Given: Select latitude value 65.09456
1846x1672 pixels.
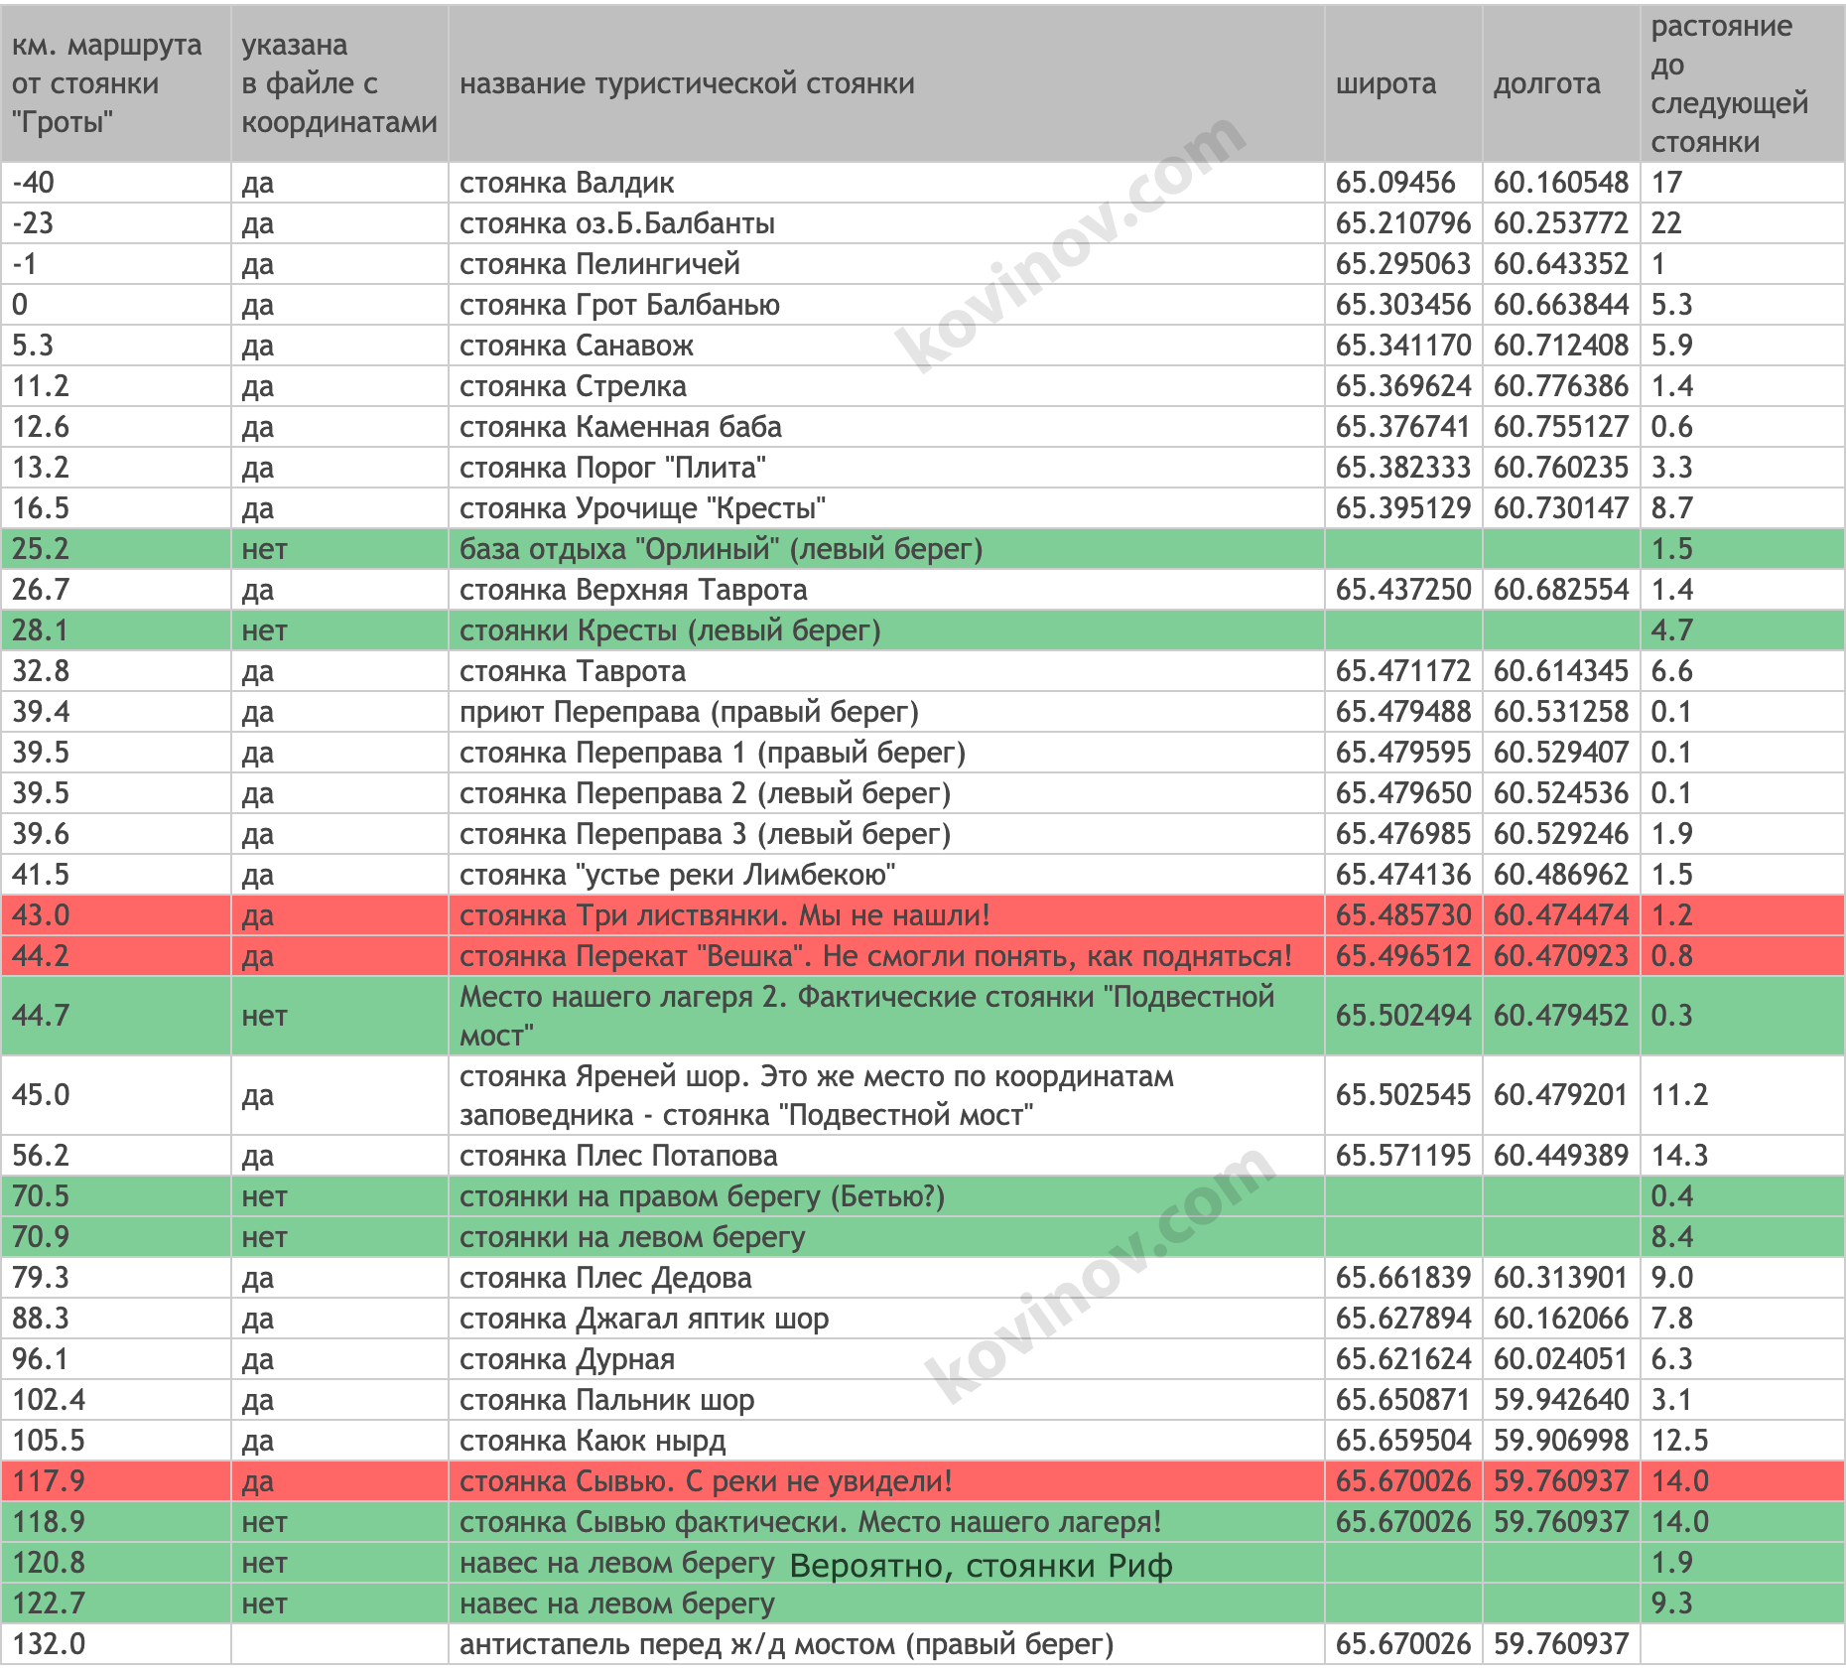Looking at the screenshot, I should tap(1395, 183).
